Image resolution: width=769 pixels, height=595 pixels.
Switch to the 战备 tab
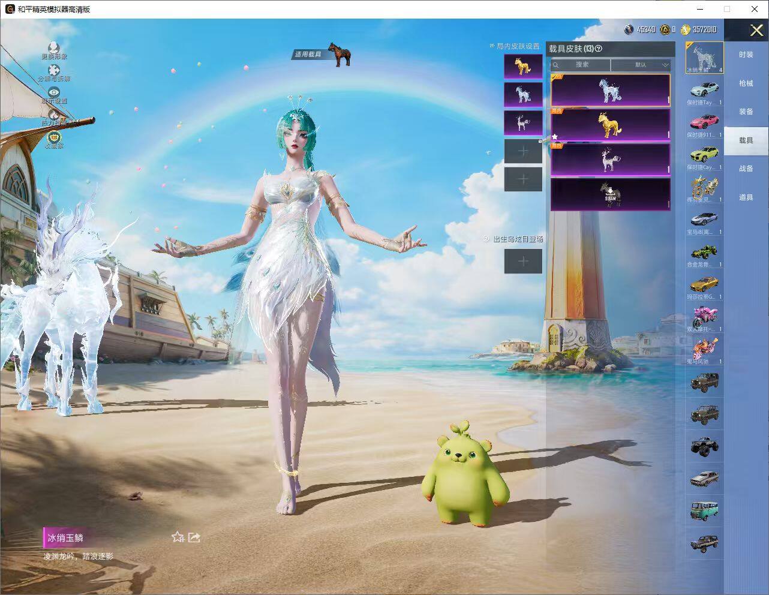click(x=746, y=169)
